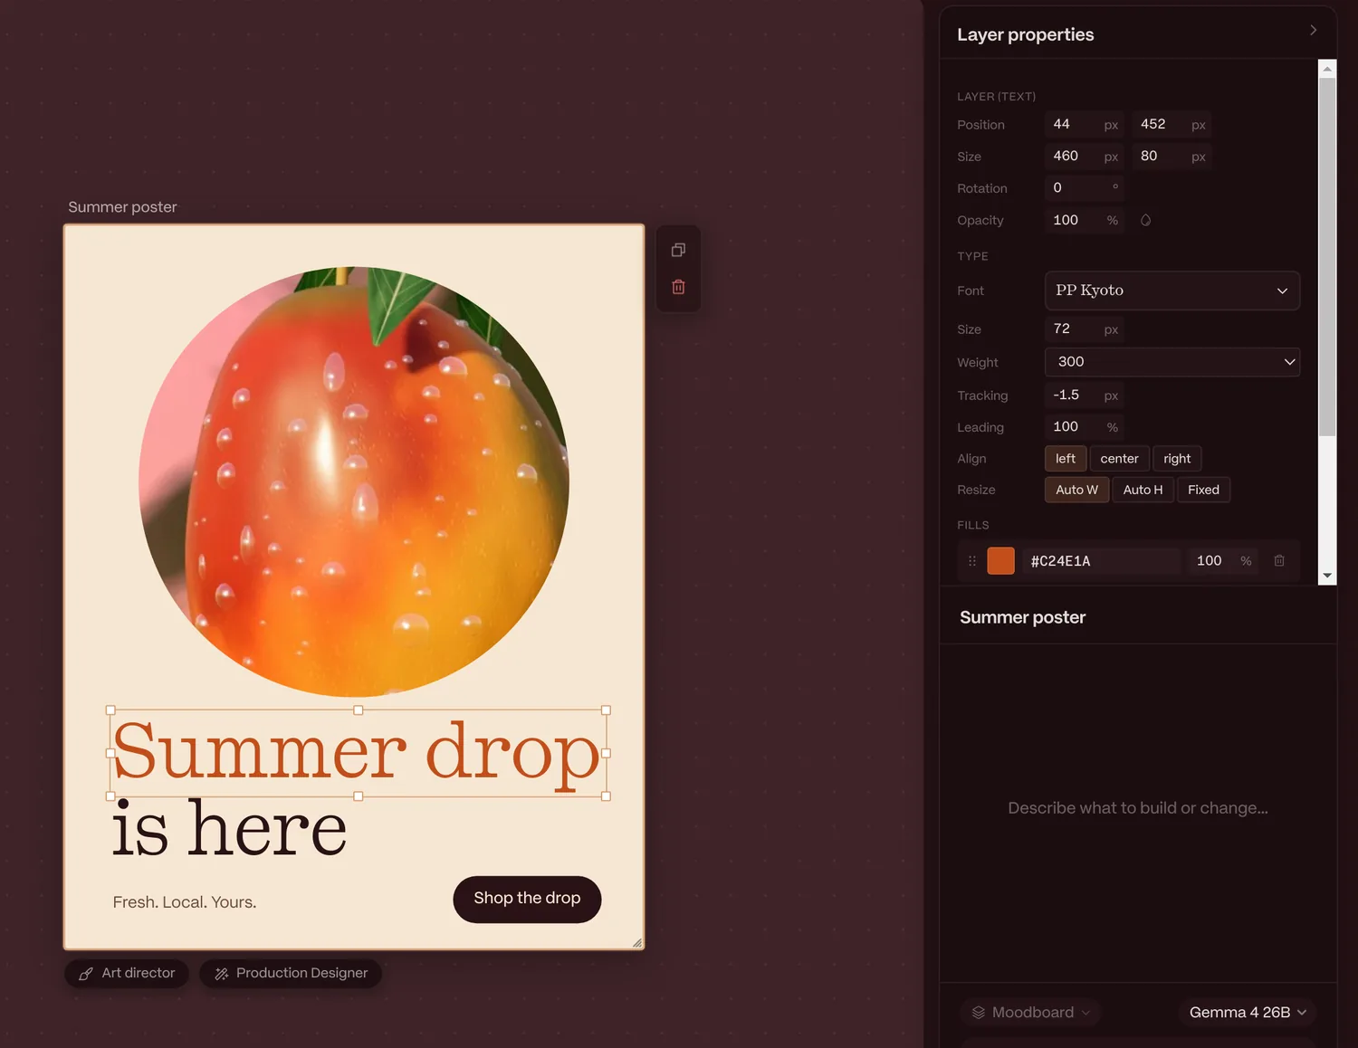Collapse Layer properties with the chevron arrow
Viewport: 1358px width, 1048px height.
(x=1313, y=30)
